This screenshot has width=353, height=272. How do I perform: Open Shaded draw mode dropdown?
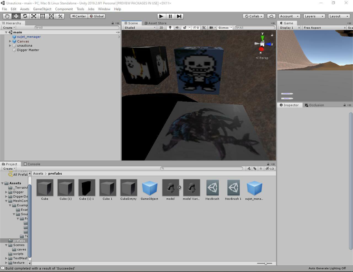(140, 28)
